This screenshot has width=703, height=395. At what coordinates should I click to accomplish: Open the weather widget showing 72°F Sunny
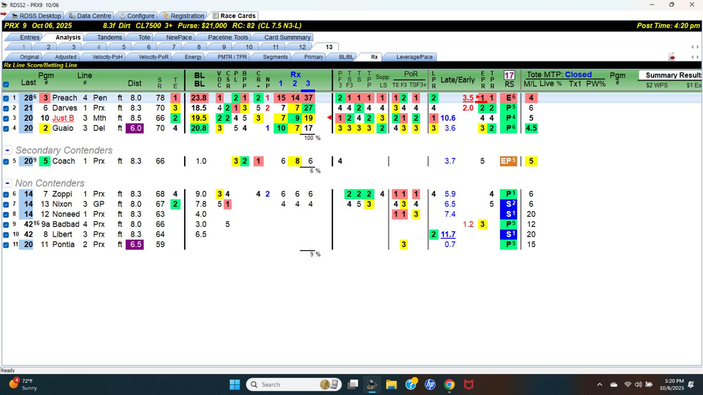[x=23, y=384]
